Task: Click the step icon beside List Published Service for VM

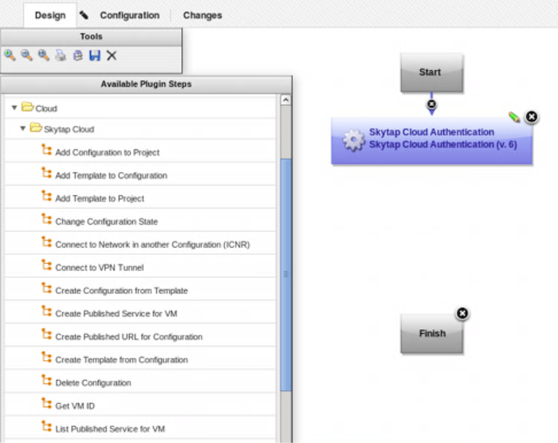Action: [x=46, y=426]
